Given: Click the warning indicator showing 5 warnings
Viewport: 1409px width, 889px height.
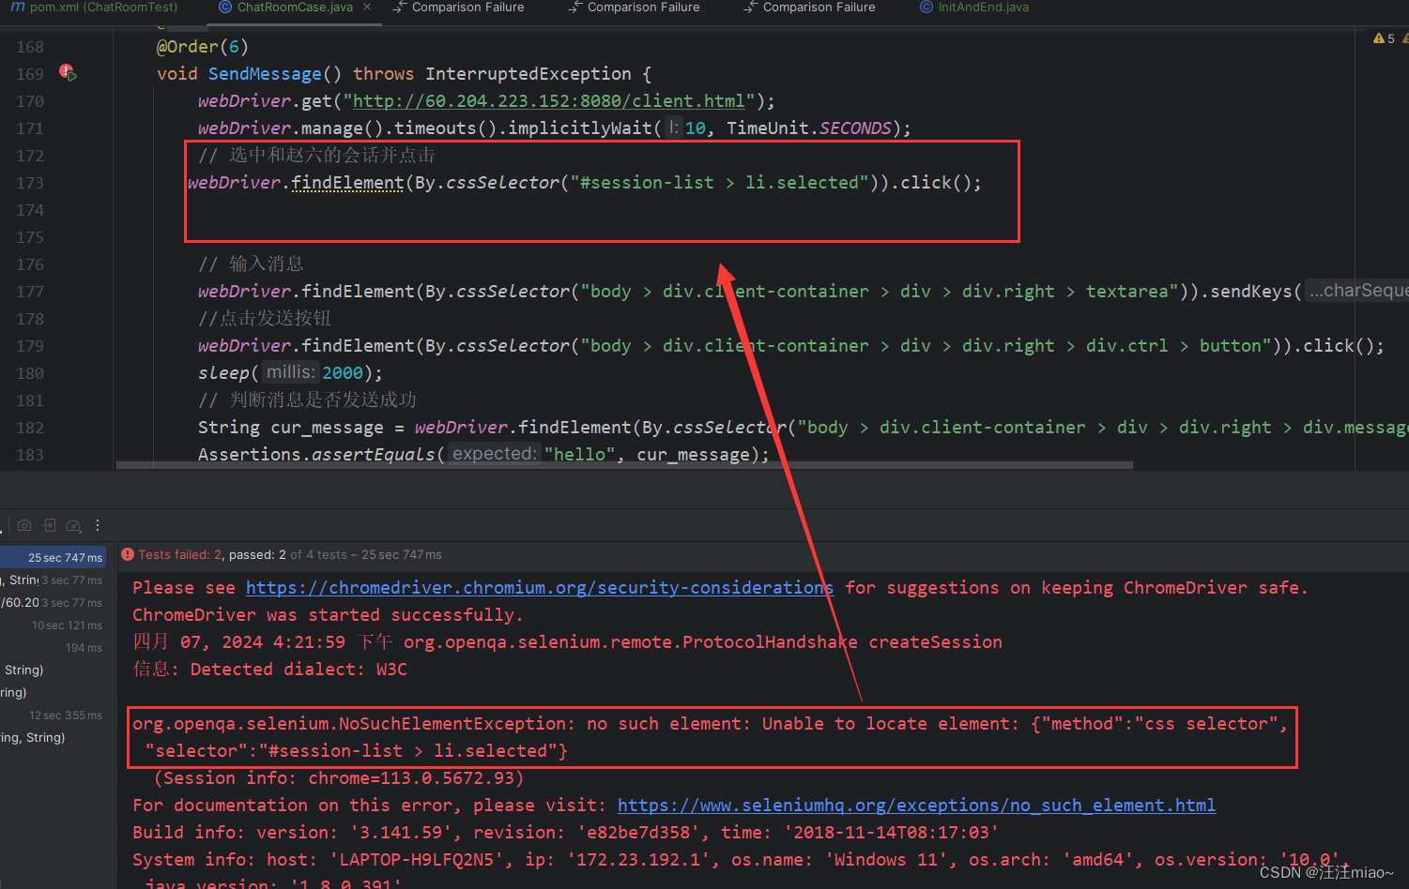Looking at the screenshot, I should pyautogui.click(x=1384, y=38).
